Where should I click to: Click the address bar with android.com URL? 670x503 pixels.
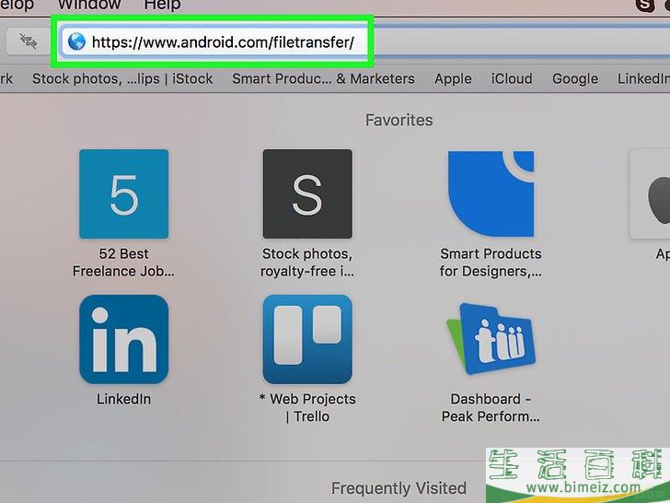point(214,42)
